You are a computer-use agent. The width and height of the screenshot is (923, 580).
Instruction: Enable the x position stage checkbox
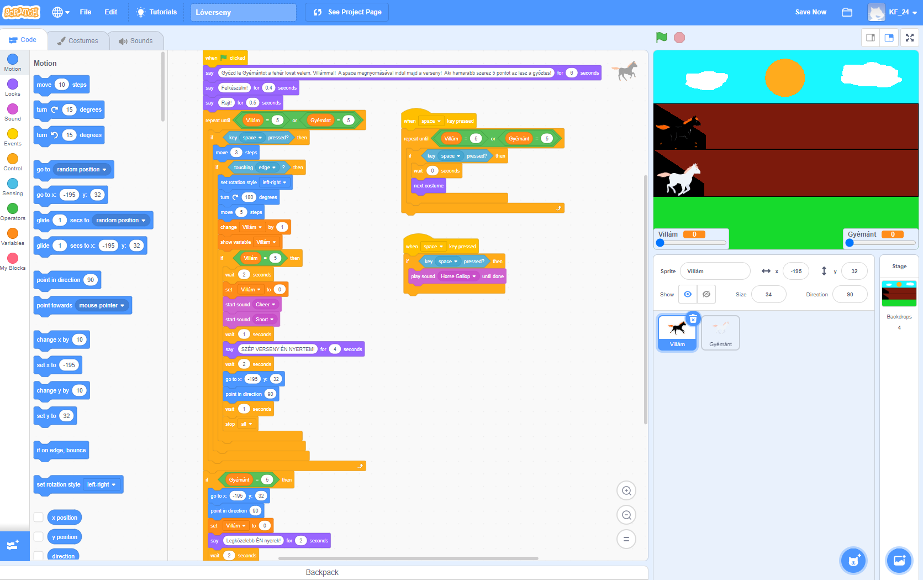tap(38, 517)
